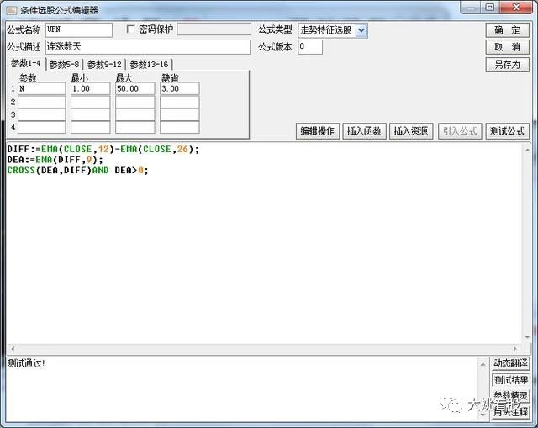Click the row 3 parameter name field

coord(41,114)
